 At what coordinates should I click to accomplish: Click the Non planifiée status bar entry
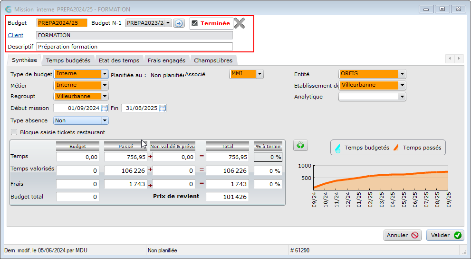[x=162, y=250]
